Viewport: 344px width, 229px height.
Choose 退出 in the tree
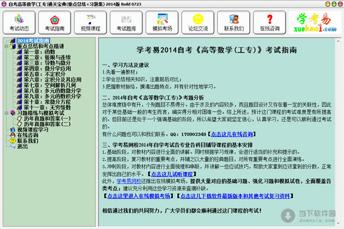coord(22,147)
